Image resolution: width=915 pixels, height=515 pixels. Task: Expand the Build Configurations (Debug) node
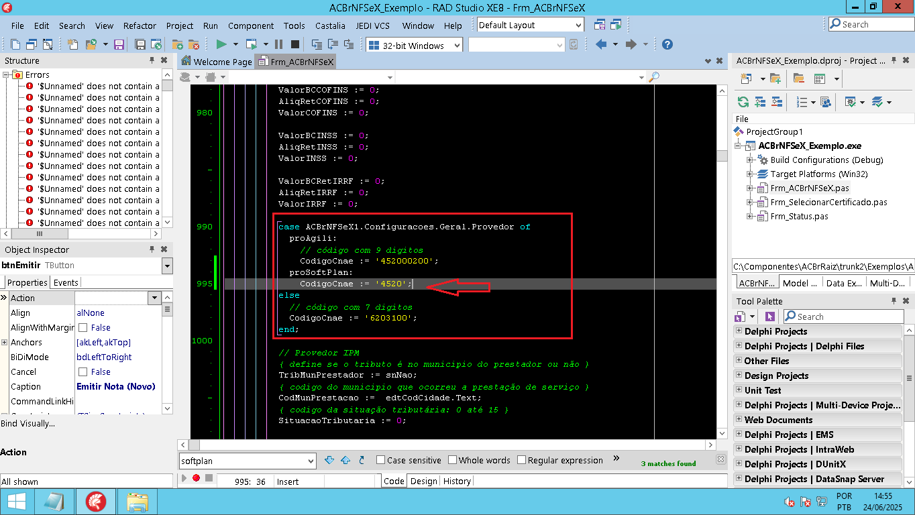(x=750, y=160)
